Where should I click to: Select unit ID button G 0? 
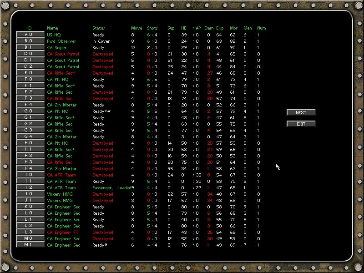30,111
